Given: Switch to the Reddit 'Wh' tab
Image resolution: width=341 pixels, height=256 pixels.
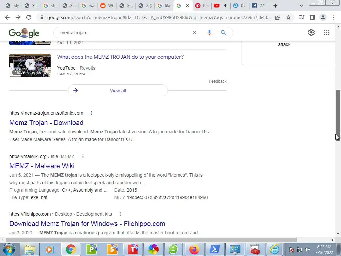Looking at the screenshot, I should (x=107, y=6).
